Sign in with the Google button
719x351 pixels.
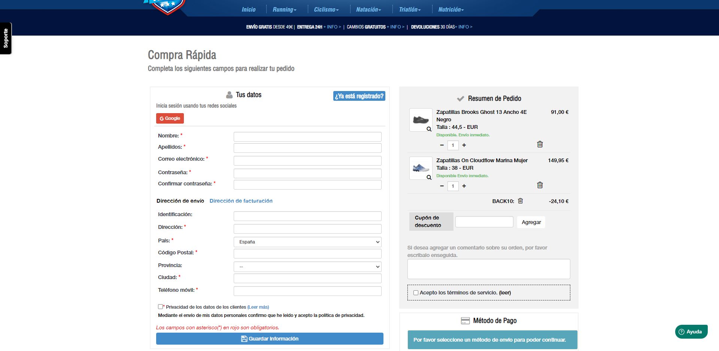pos(170,118)
